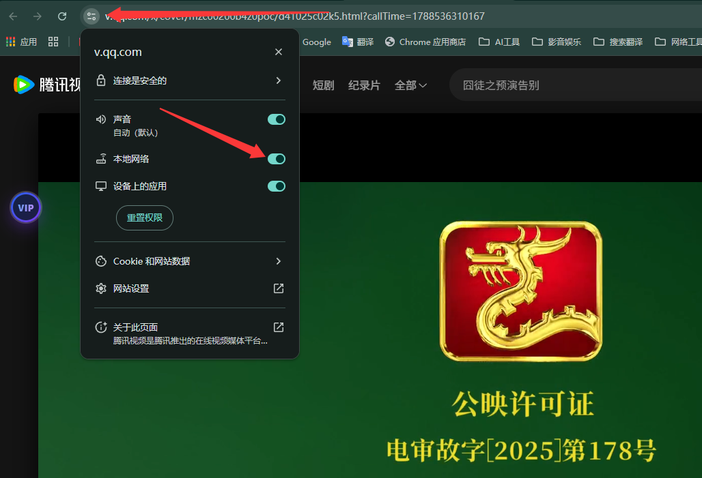Click the 重置权限 button

[145, 218]
